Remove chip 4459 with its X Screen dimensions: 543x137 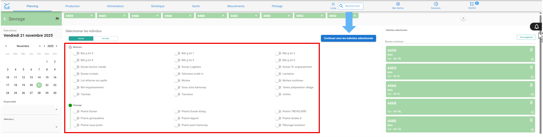91,16
